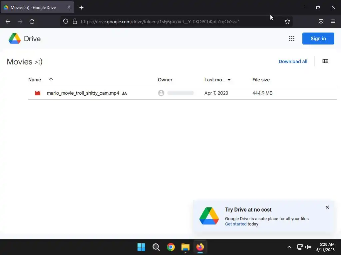Click the Google Drive logo
The image size is (341, 255).
pos(15,39)
